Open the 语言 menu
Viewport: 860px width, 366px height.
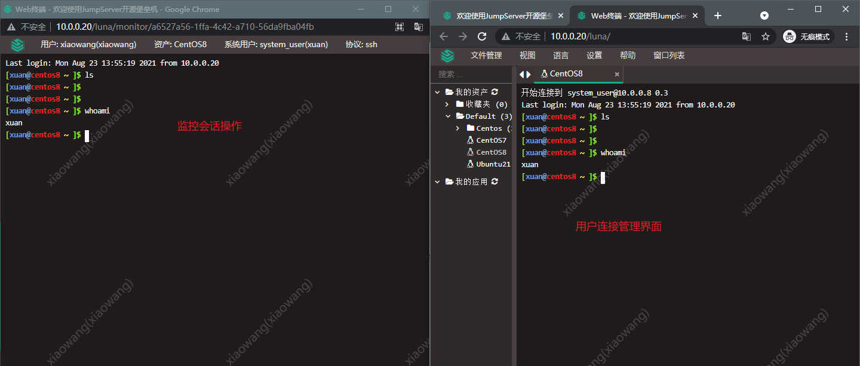point(561,56)
